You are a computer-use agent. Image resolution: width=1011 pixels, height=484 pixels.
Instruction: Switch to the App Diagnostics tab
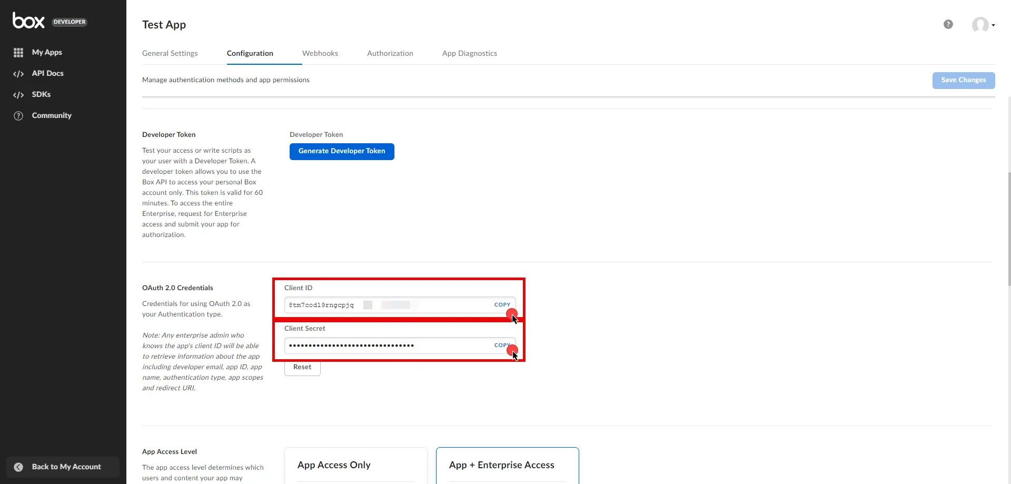(x=469, y=53)
